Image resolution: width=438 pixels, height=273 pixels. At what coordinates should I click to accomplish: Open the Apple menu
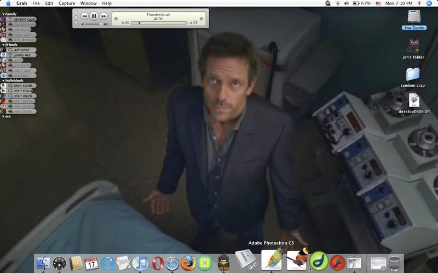coord(8,3)
